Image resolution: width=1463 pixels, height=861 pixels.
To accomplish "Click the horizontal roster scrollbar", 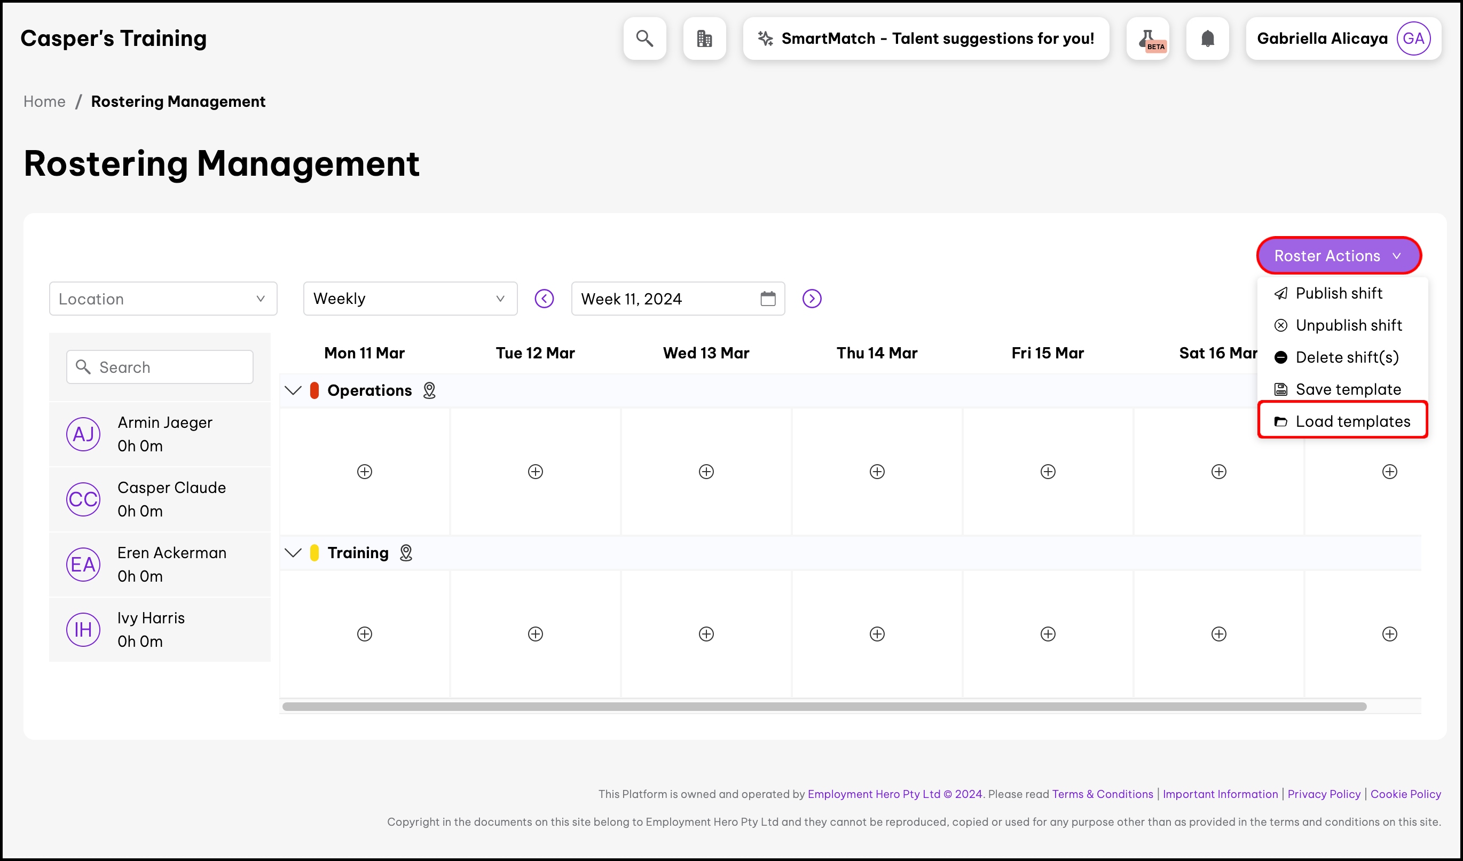I will (x=824, y=707).
